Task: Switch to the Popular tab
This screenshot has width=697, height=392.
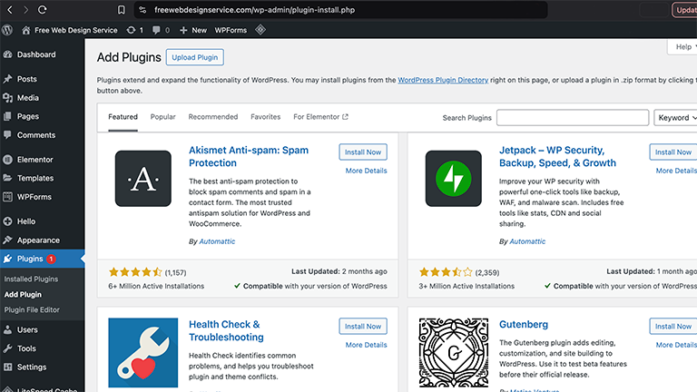Action: pyautogui.click(x=162, y=117)
